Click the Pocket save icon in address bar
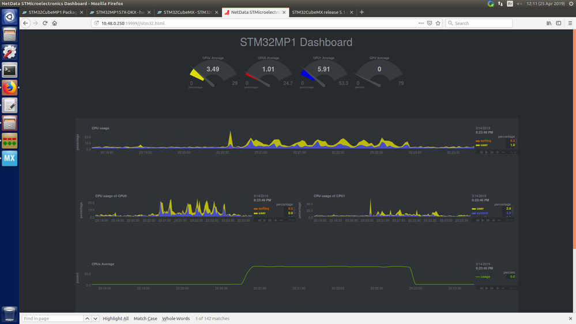The height and width of the screenshot is (324, 576). point(430,23)
